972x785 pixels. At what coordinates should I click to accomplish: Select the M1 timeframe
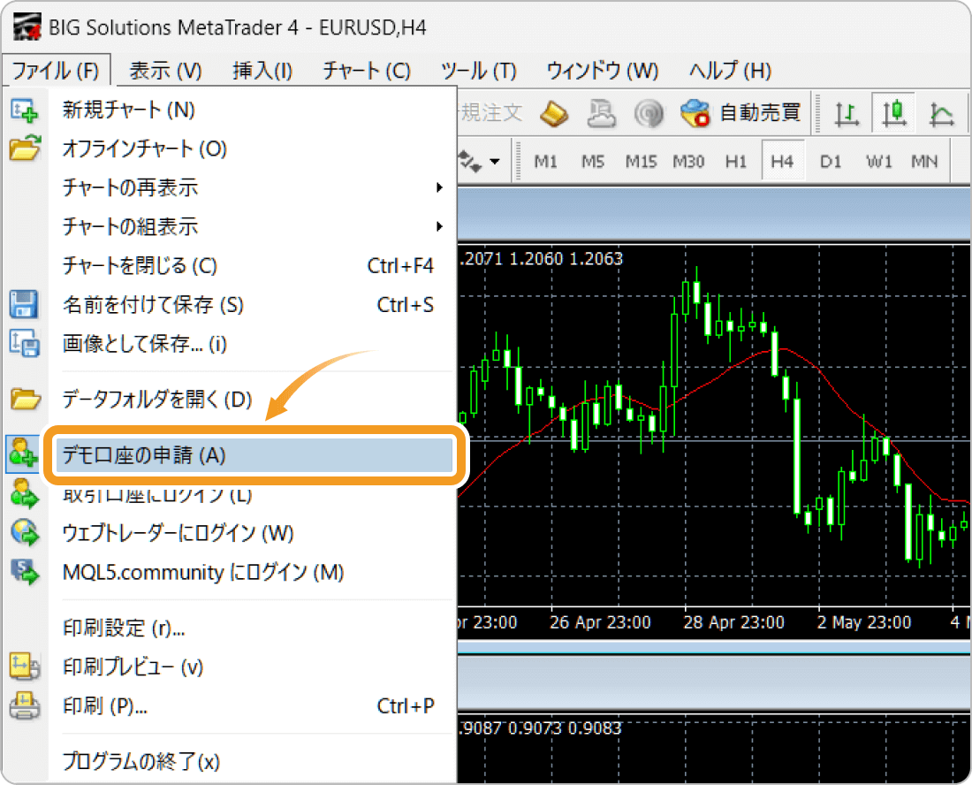tap(545, 162)
